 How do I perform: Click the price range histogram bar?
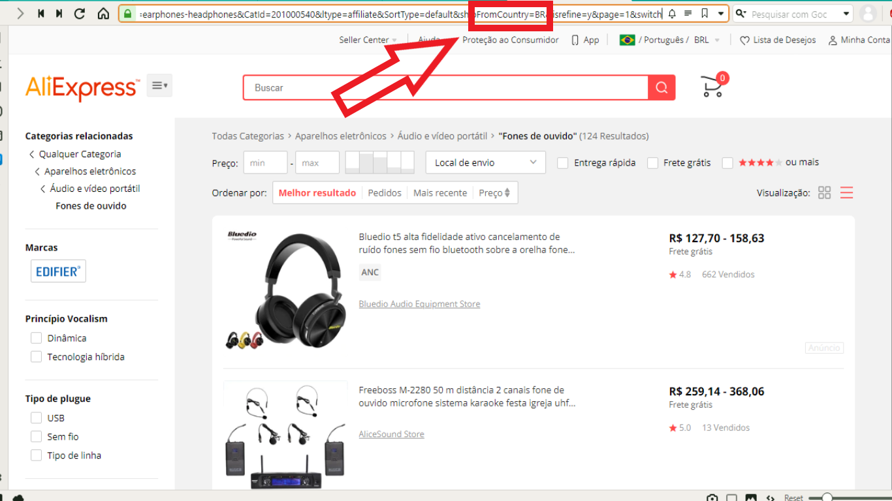pos(379,162)
